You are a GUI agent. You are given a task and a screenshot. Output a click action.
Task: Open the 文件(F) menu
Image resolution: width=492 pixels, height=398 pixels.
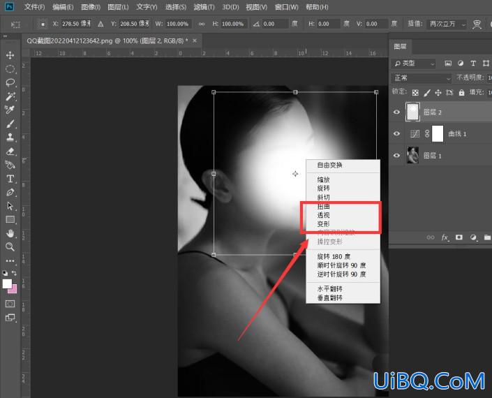(34, 7)
